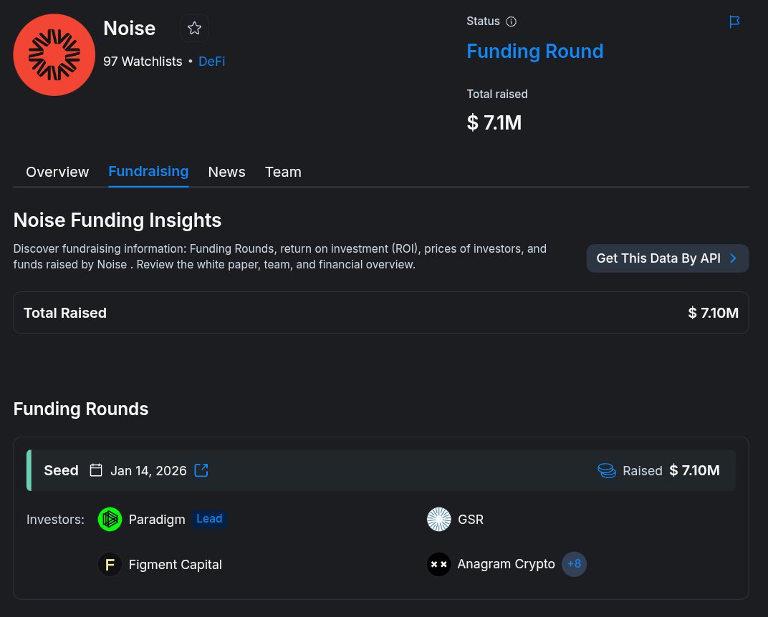The height and width of the screenshot is (617, 768).
Task: Click the $ 7.1M total raised value under Status
Action: (x=494, y=122)
